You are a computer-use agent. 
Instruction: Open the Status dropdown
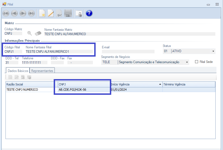click(213, 51)
